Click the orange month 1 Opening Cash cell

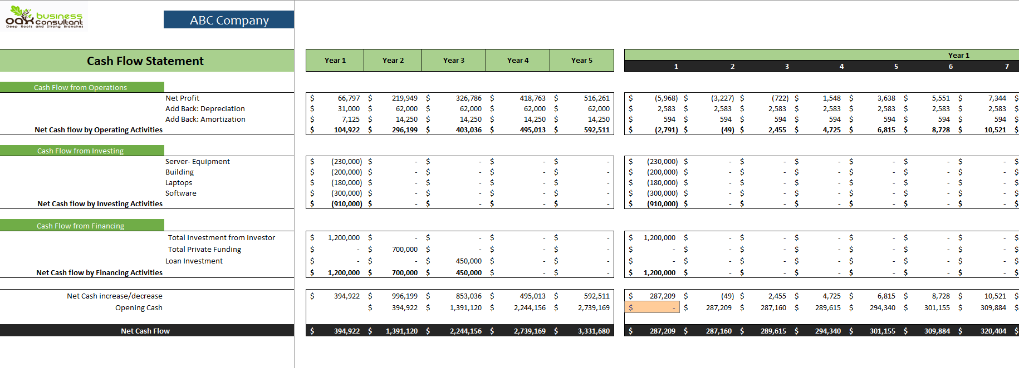click(652, 307)
